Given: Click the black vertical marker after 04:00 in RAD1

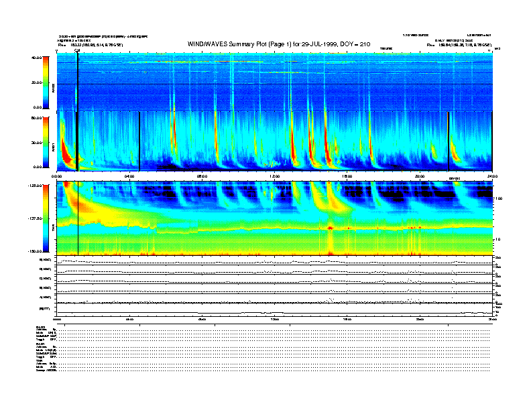Looking at the screenshot, I should tap(139, 141).
